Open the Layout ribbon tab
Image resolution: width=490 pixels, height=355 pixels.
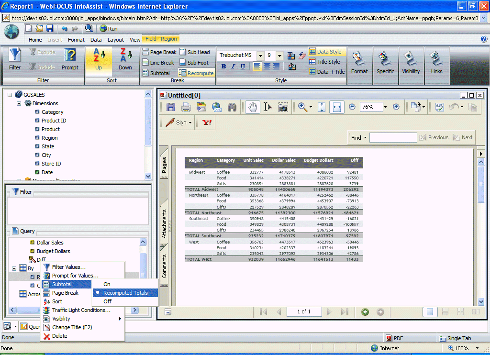(116, 40)
